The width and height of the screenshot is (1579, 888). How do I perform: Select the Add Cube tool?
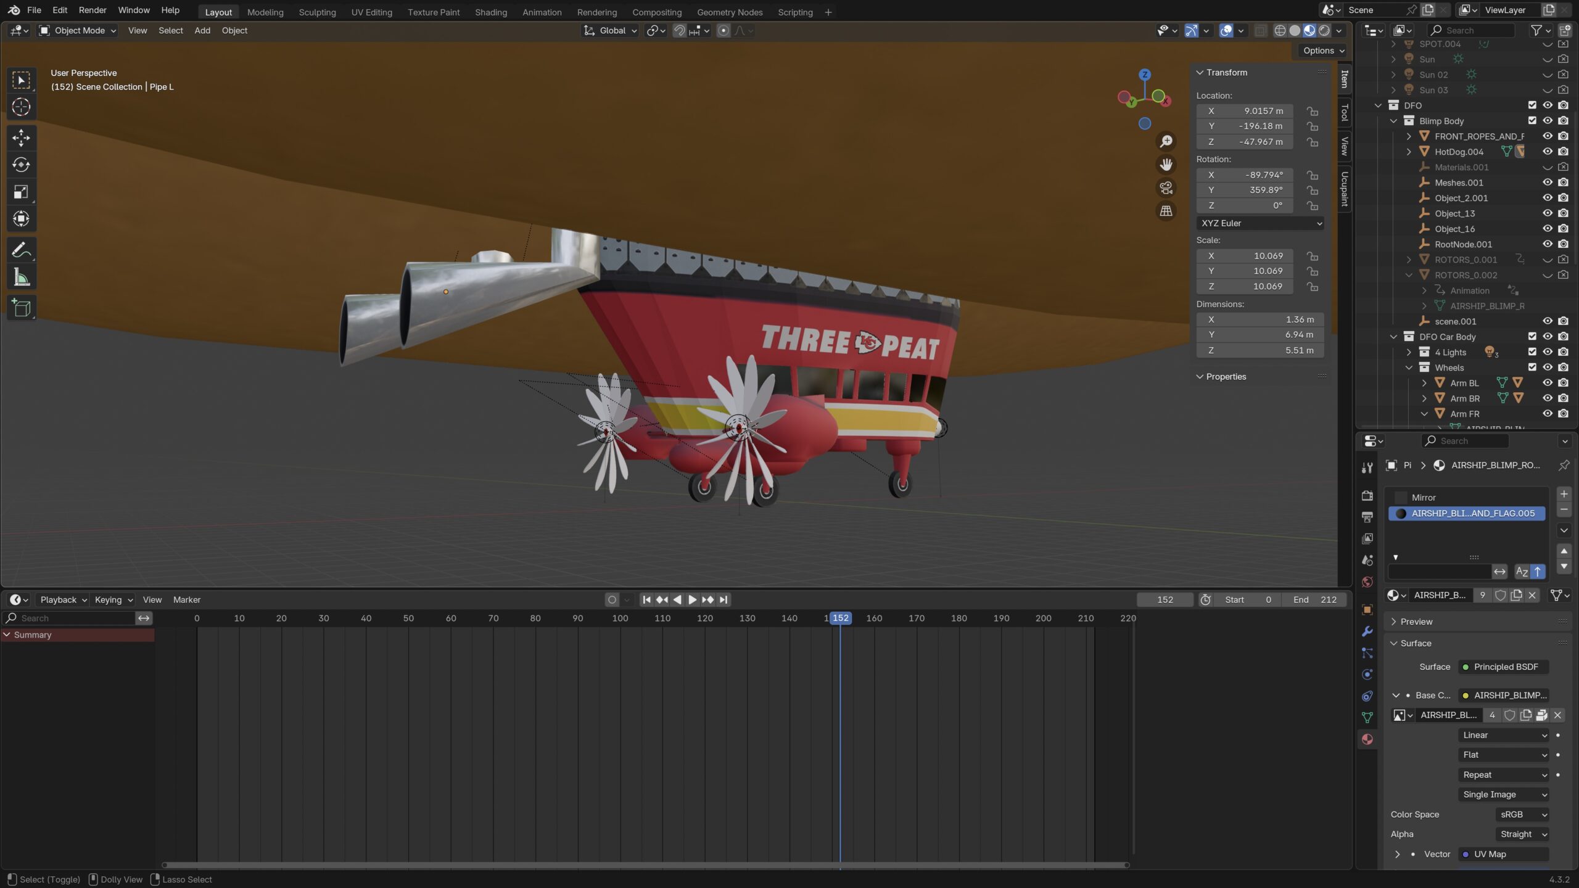pyautogui.click(x=21, y=307)
